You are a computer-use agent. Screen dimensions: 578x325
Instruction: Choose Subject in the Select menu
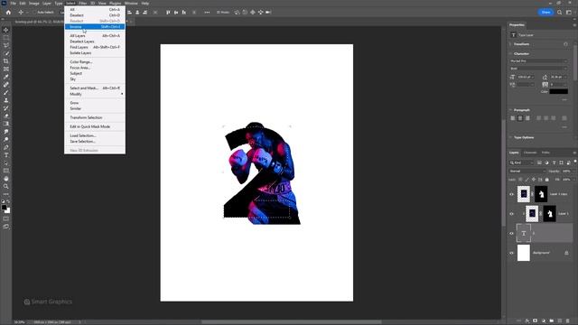pyautogui.click(x=95, y=73)
